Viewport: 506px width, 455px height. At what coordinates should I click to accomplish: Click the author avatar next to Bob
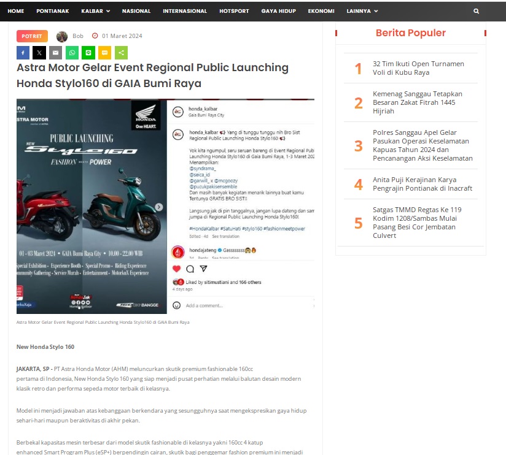pyautogui.click(x=62, y=36)
